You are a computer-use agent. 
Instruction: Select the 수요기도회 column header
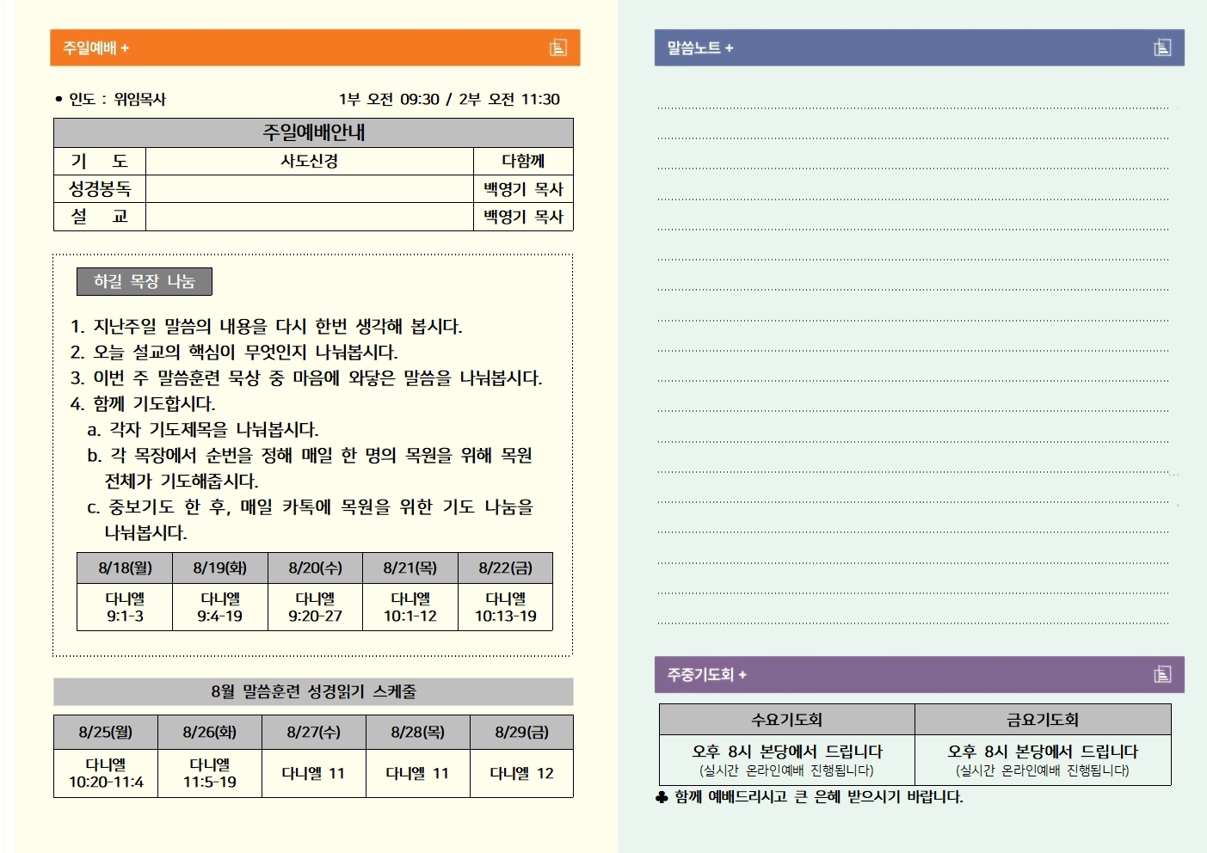(x=786, y=720)
